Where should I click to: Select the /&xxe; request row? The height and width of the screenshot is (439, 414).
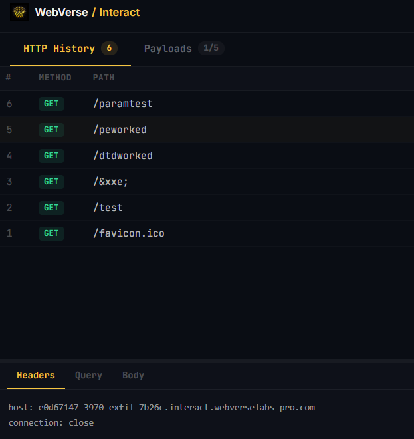pos(207,182)
